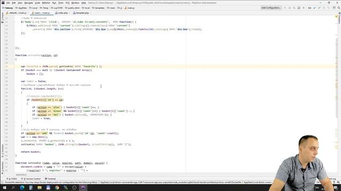Toggle tool window bars icon in status bar
Image resolution: width=341 pixels, height=191 pixels.
click(x=2, y=183)
